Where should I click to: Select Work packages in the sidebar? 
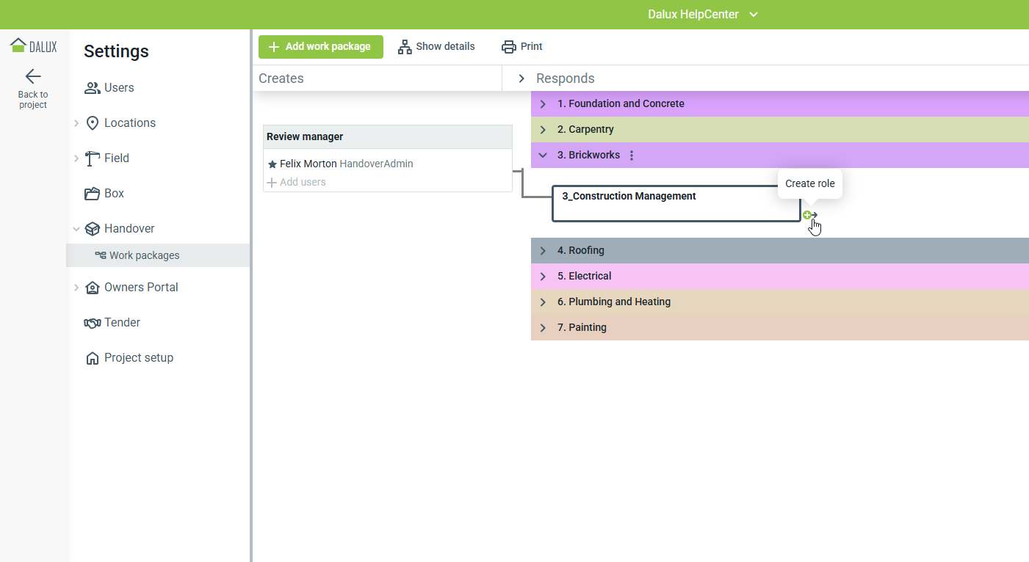[x=144, y=255]
